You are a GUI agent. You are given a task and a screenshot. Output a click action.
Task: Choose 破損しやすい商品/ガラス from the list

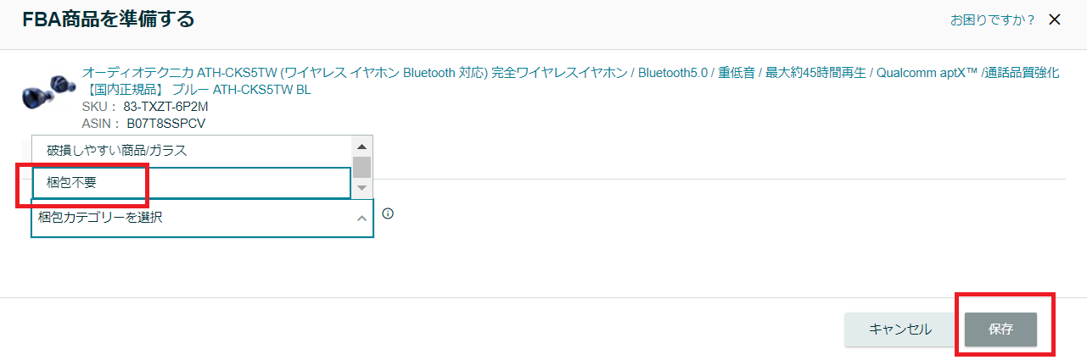[192, 151]
